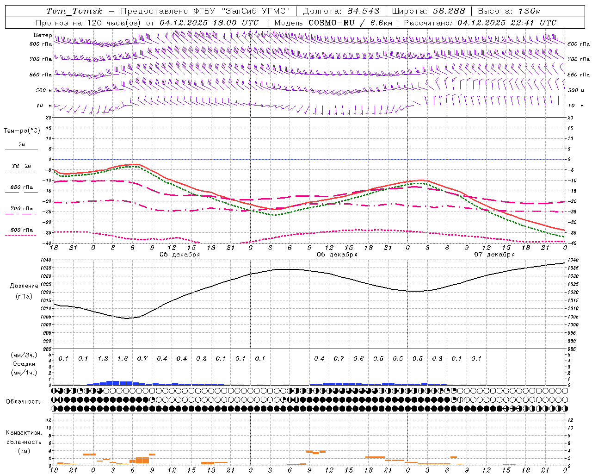The height and width of the screenshot is (474, 592).
Task: Click the 06 декабря date label
Action: click(337, 255)
